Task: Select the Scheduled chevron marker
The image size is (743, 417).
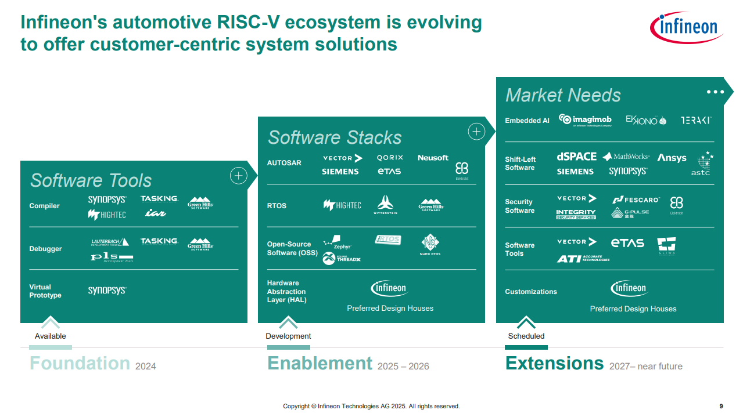Action: point(526,322)
